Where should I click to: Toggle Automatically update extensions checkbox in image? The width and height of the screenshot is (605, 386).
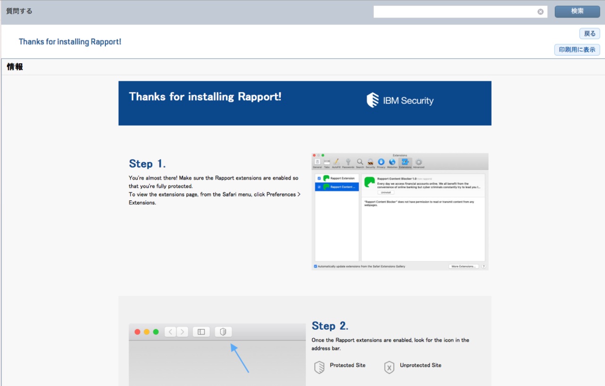point(316,266)
